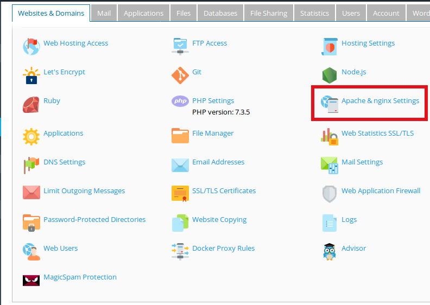Switch to the Mail tab

coord(104,13)
